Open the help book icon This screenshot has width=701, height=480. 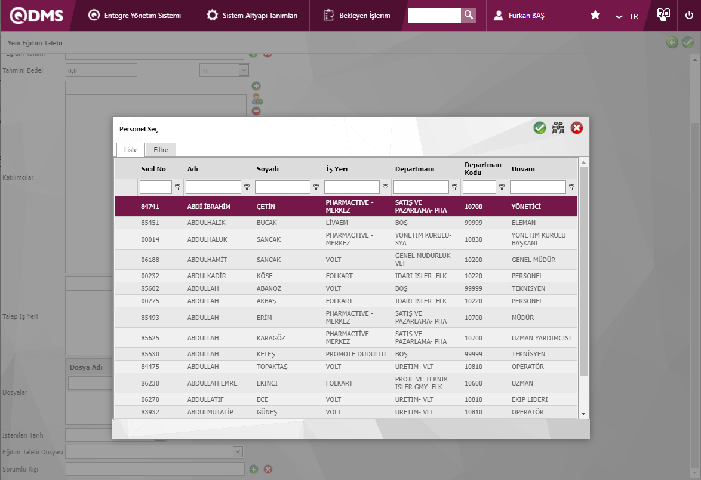[x=663, y=15]
